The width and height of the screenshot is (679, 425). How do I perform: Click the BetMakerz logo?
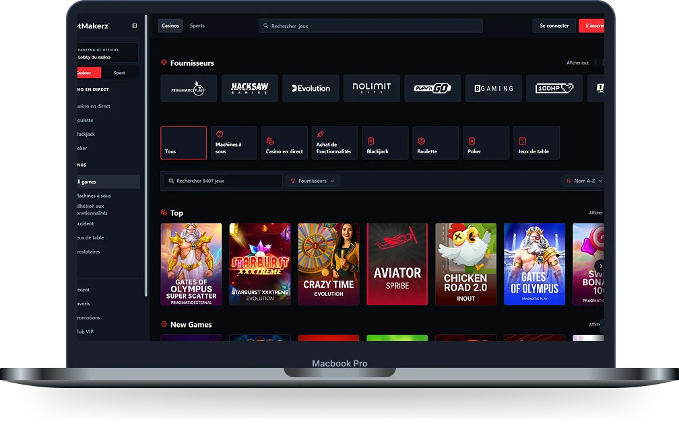pos(93,26)
